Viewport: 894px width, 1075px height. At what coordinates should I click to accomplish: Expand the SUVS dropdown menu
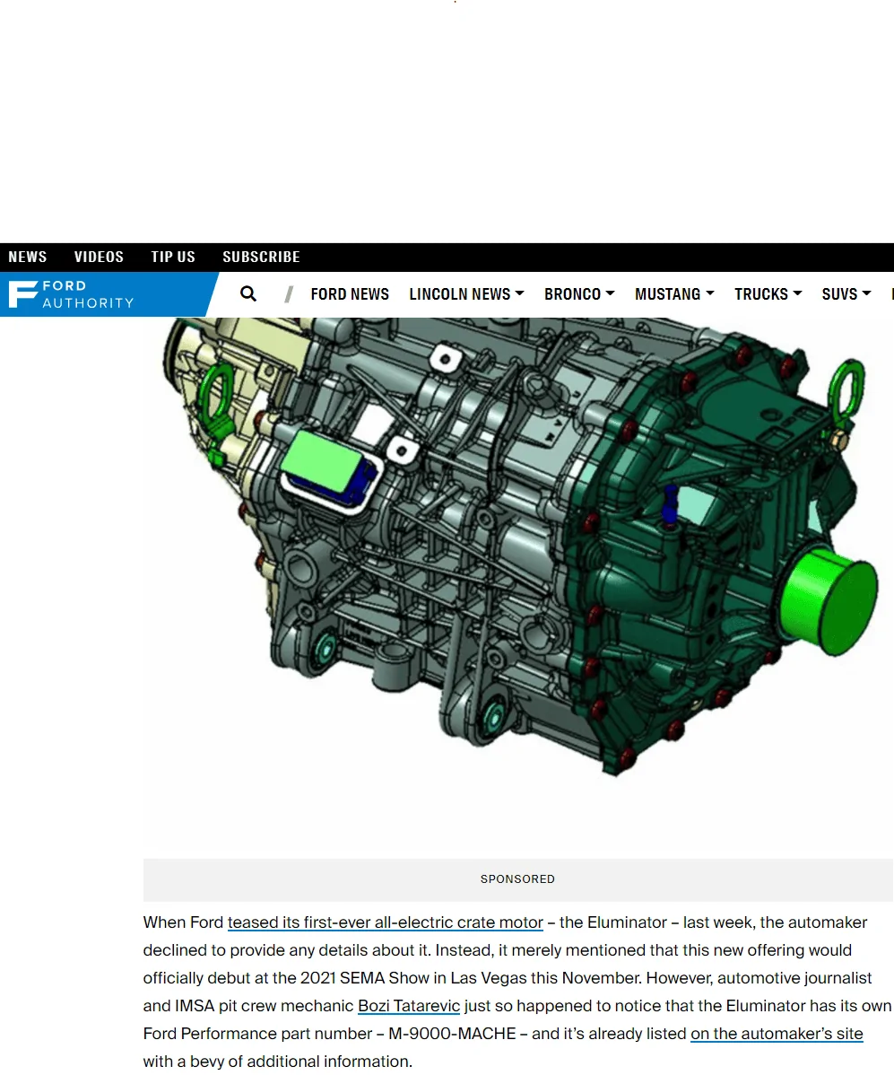coord(846,294)
